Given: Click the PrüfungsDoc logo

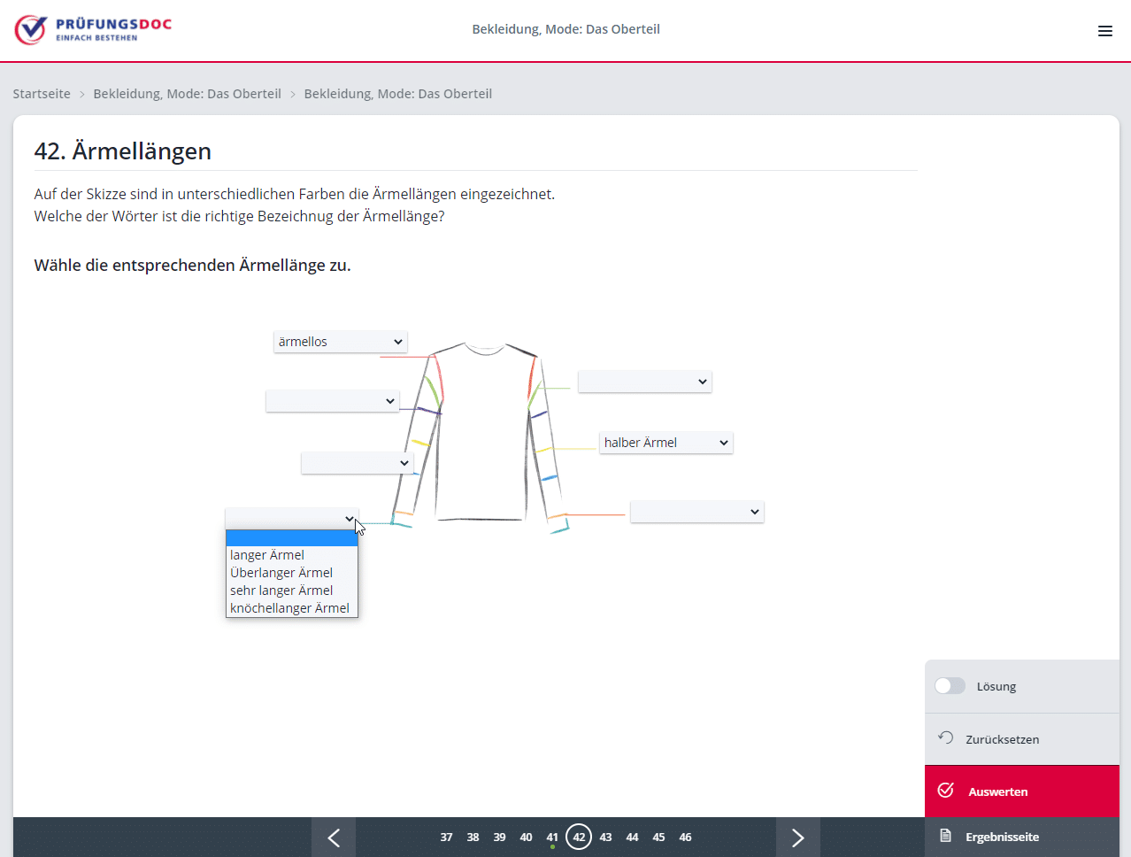Looking at the screenshot, I should pyautogui.click(x=93, y=29).
